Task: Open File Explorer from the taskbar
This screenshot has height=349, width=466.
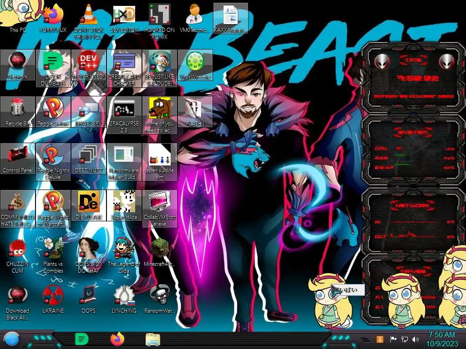Action: pyautogui.click(x=153, y=339)
